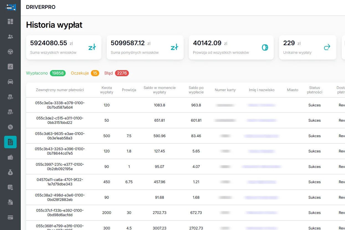Open the money bag sidebar icon
345x230 pixels.
[10, 172]
